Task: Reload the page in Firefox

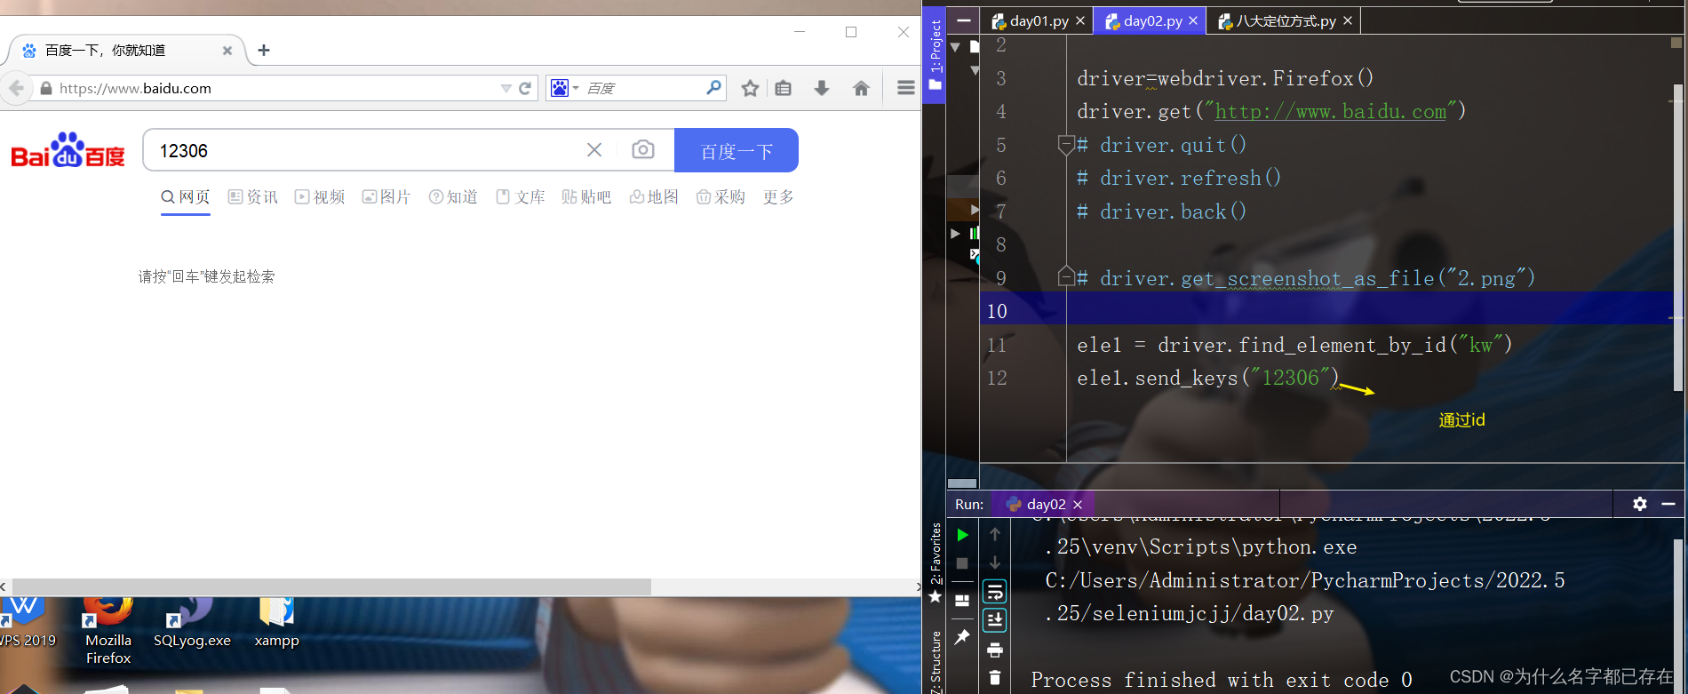Action: (525, 88)
